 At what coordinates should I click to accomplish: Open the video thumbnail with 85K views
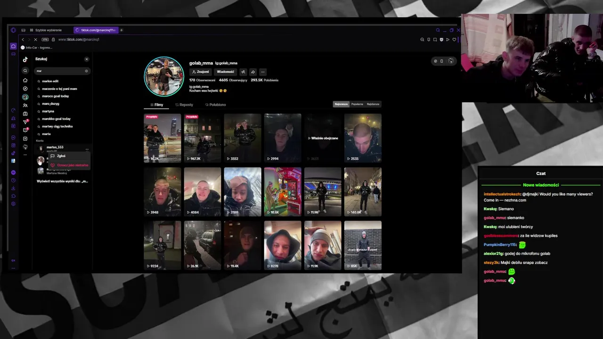(363, 245)
